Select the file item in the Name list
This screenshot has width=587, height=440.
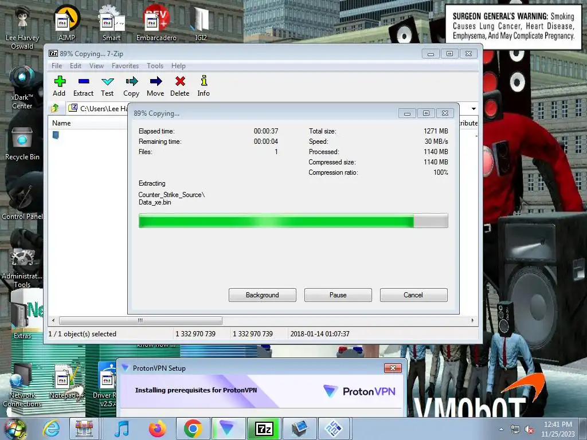[56, 135]
